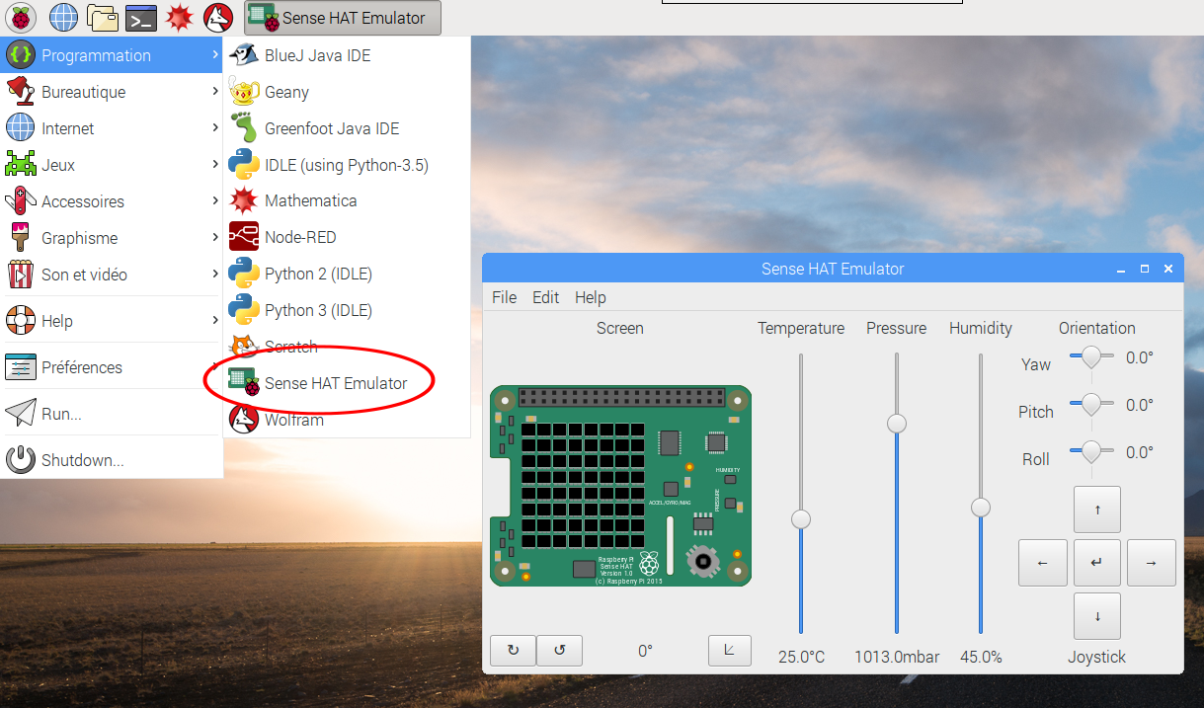This screenshot has width=1204, height=708.
Task: Select the Sense HAT Emulator taskbar button
Action: [343, 18]
